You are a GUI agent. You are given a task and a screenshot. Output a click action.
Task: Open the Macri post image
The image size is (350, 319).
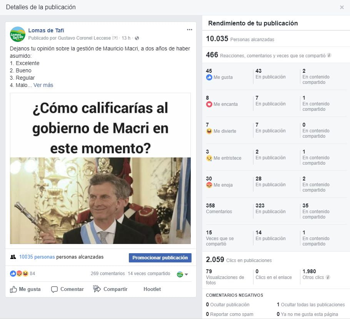[x=100, y=168]
